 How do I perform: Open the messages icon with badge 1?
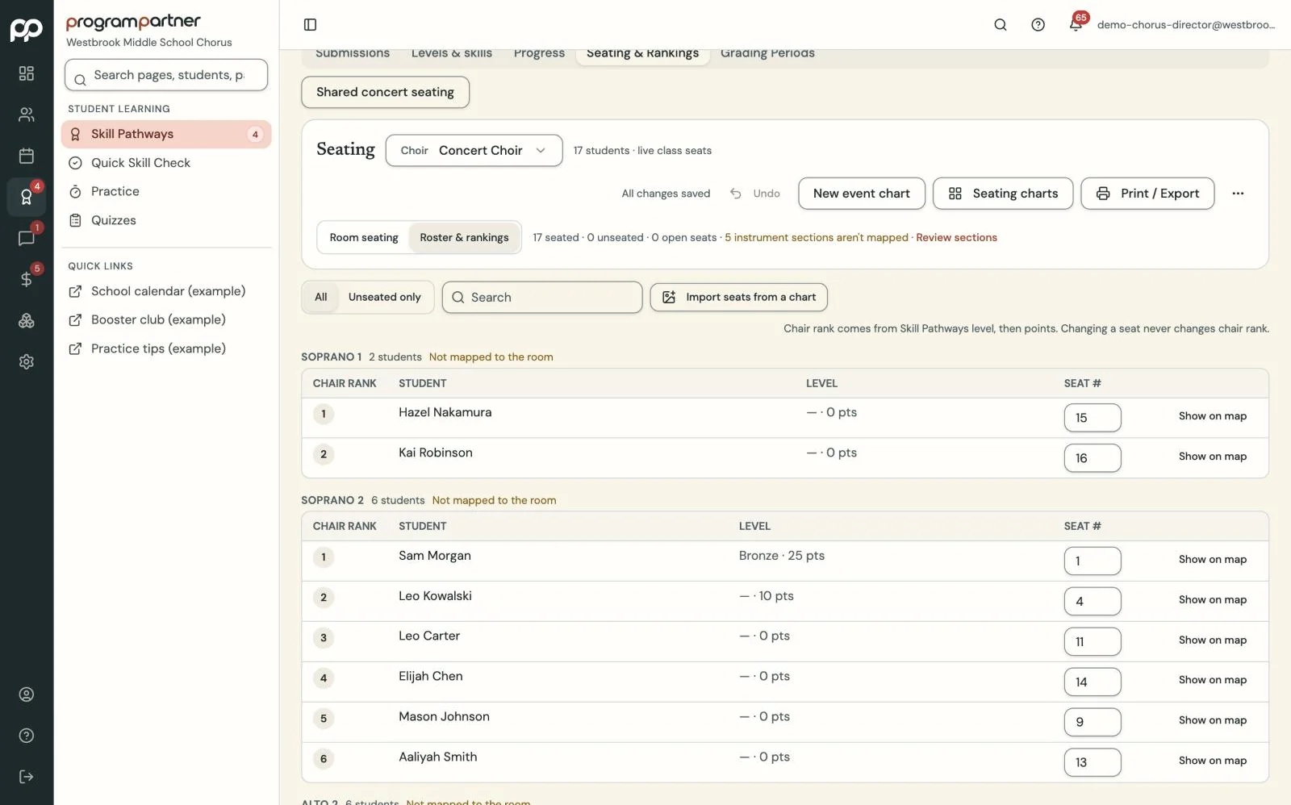coord(27,238)
